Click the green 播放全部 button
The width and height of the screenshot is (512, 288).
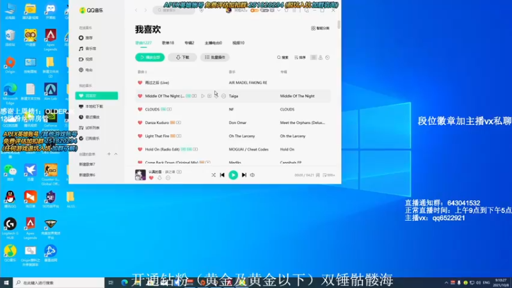(150, 58)
